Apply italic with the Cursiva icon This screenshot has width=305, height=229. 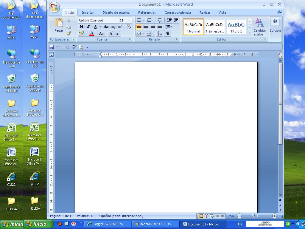tap(88, 27)
